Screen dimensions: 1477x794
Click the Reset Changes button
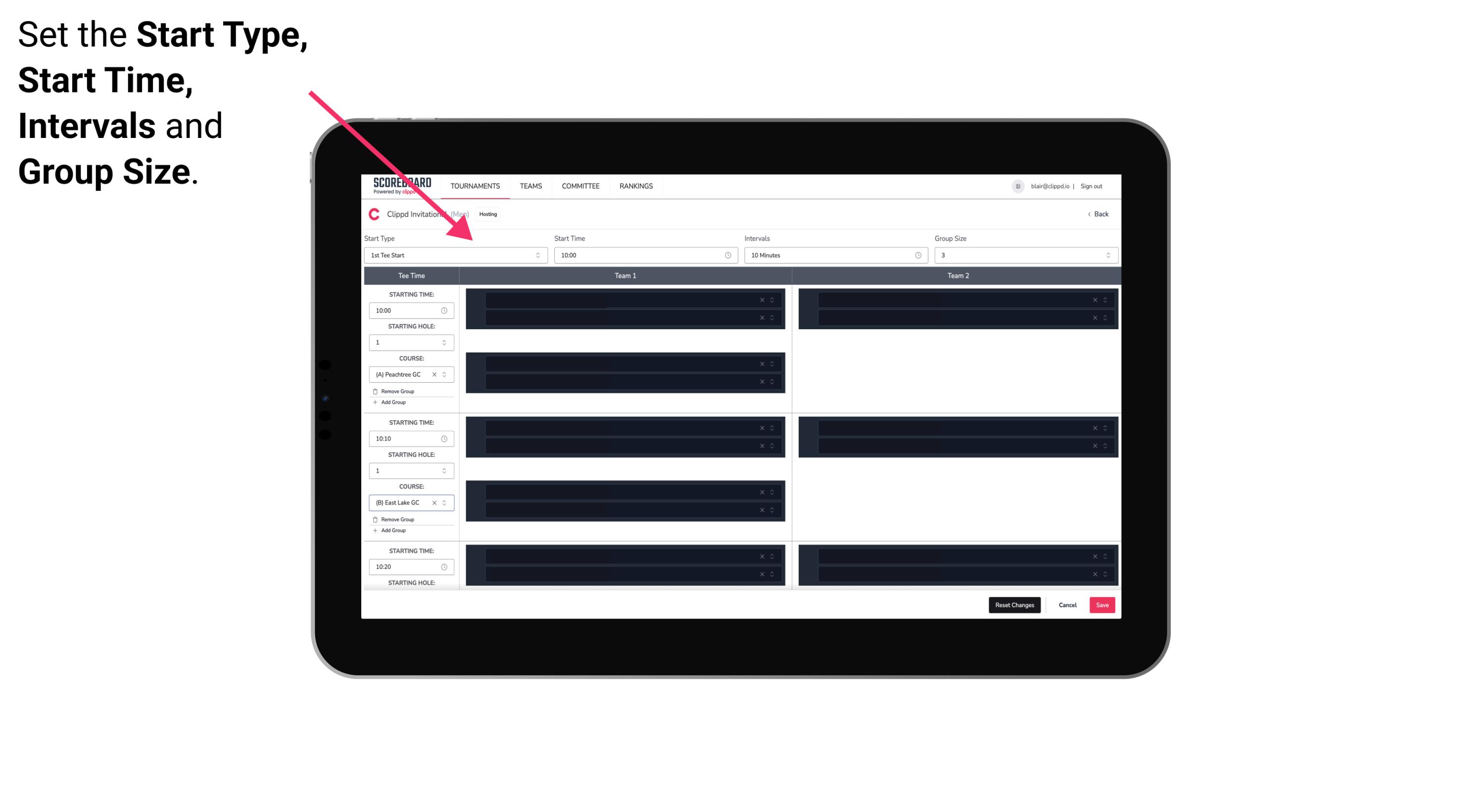[1014, 604]
